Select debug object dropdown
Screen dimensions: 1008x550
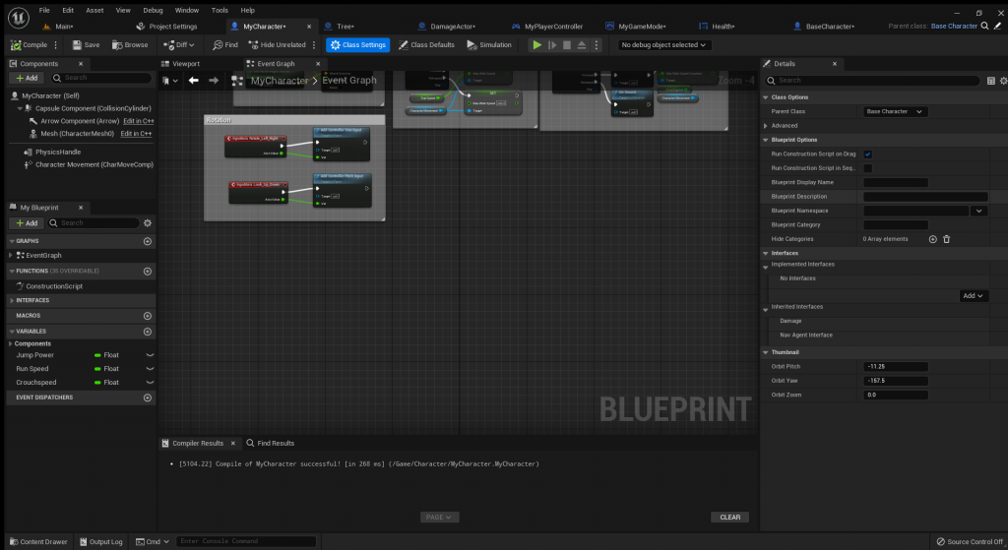(663, 45)
